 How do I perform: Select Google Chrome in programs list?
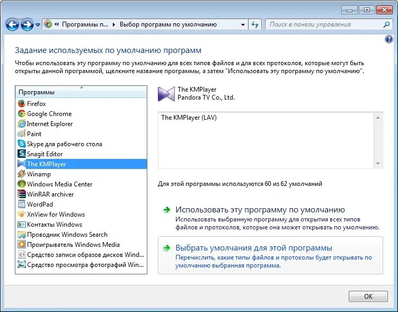pyautogui.click(x=81, y=114)
